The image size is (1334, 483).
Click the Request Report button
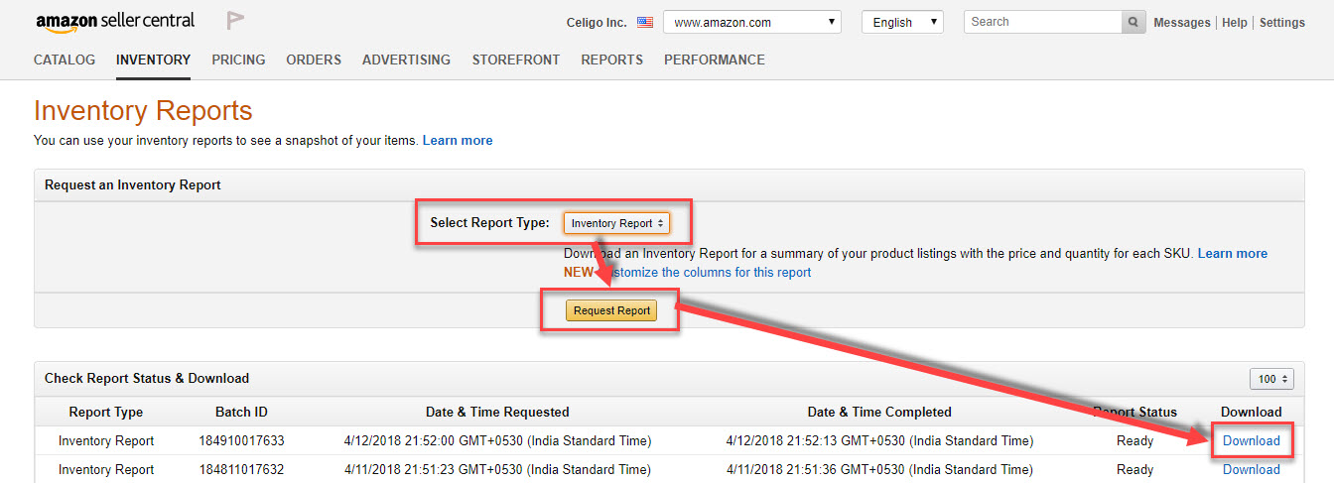click(611, 310)
